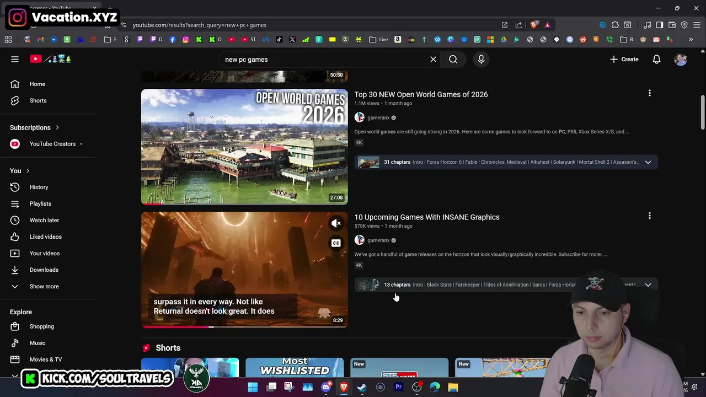Expand the 13 chapters dropdown
Screen dimensions: 706x397
pyautogui.click(x=648, y=285)
